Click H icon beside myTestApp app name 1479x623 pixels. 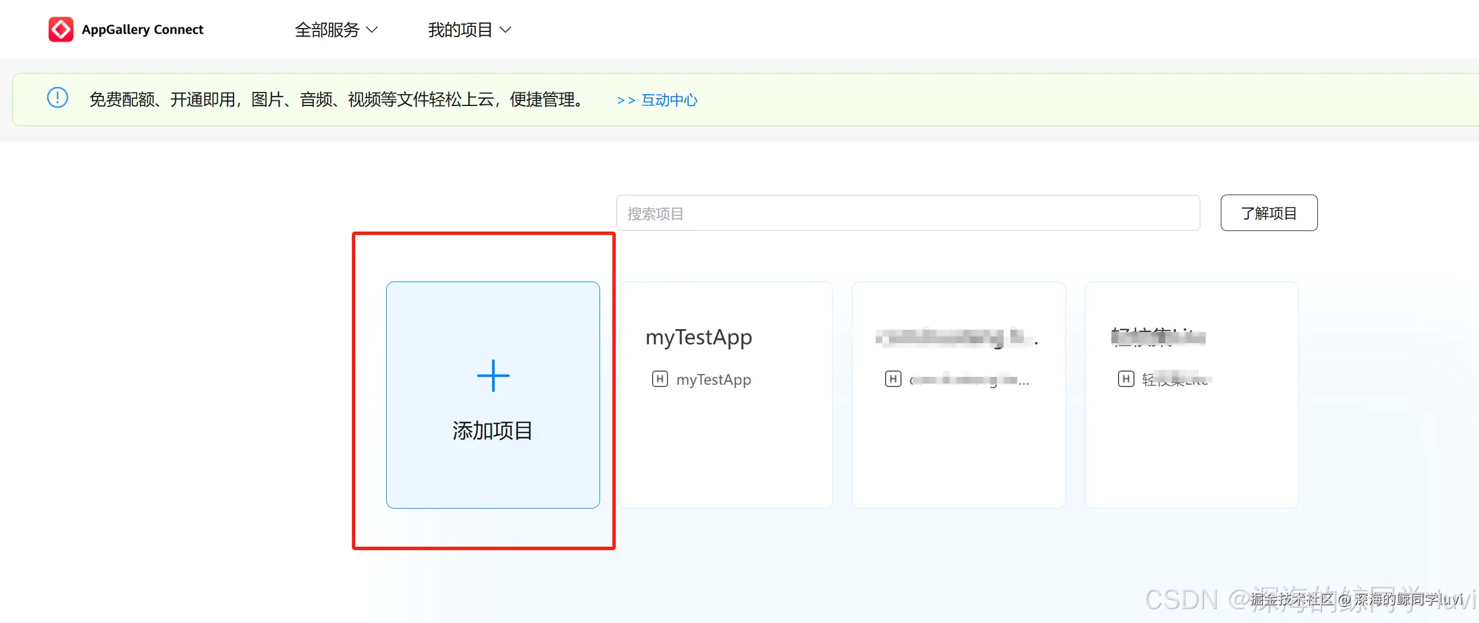point(660,379)
